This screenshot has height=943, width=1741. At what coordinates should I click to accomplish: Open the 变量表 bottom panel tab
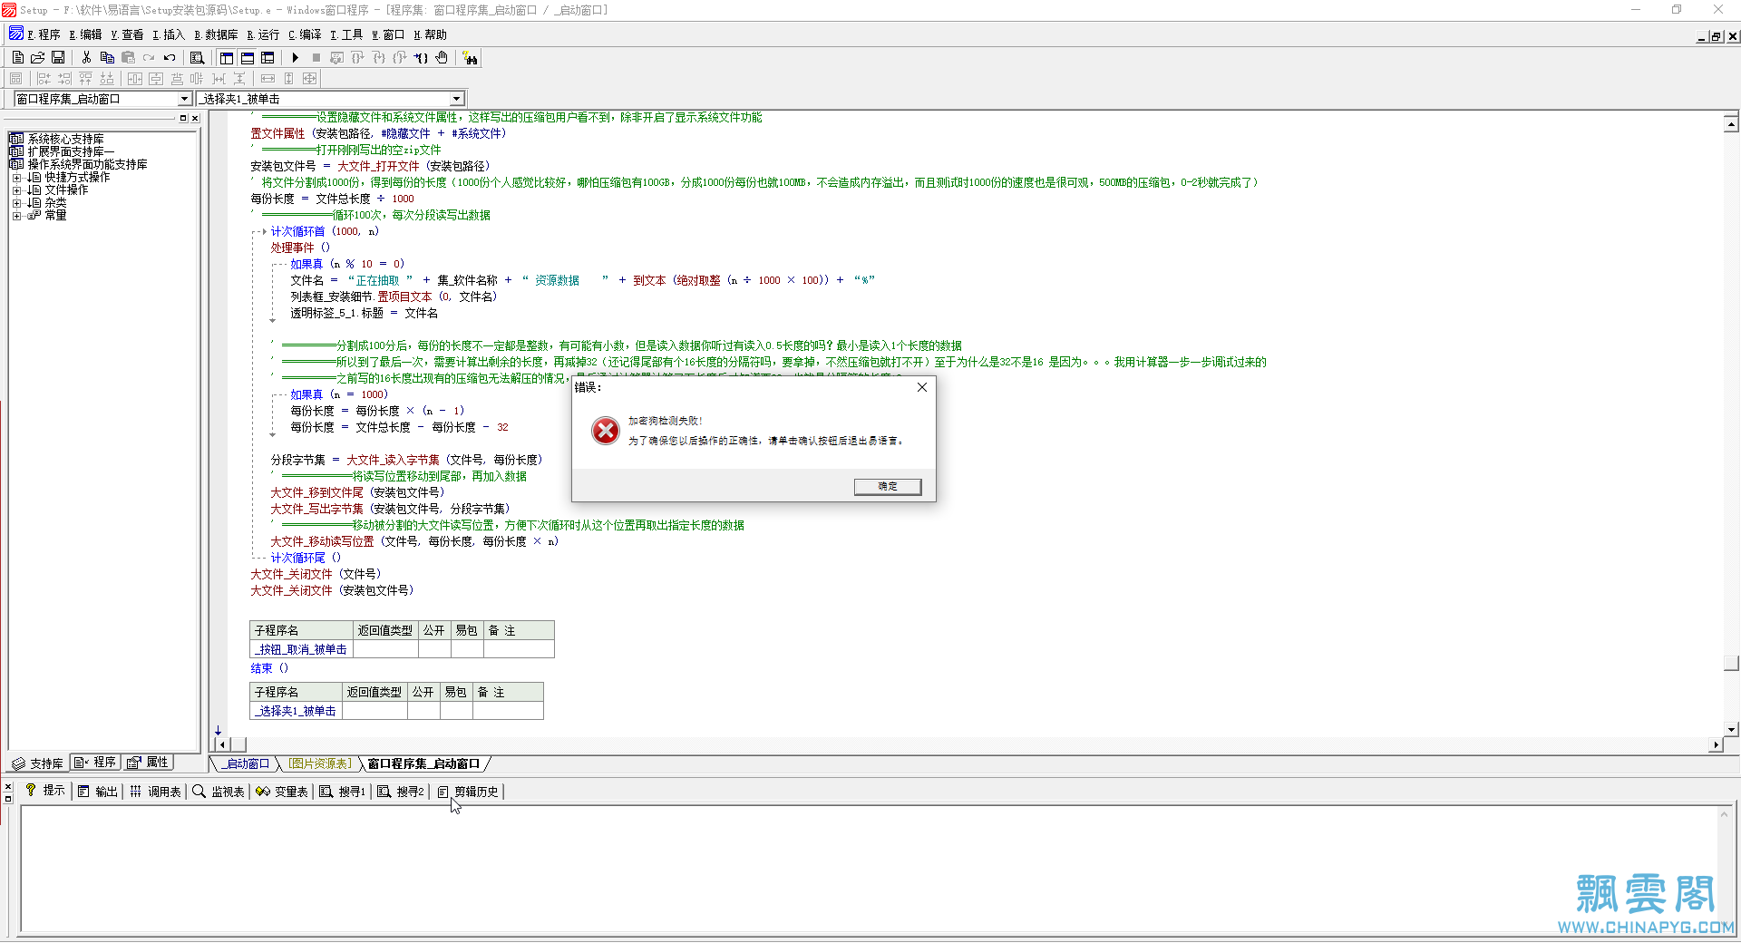(x=282, y=792)
